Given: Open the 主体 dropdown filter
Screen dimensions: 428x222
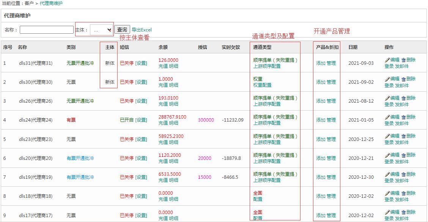Looking at the screenshot, I should (x=101, y=30).
